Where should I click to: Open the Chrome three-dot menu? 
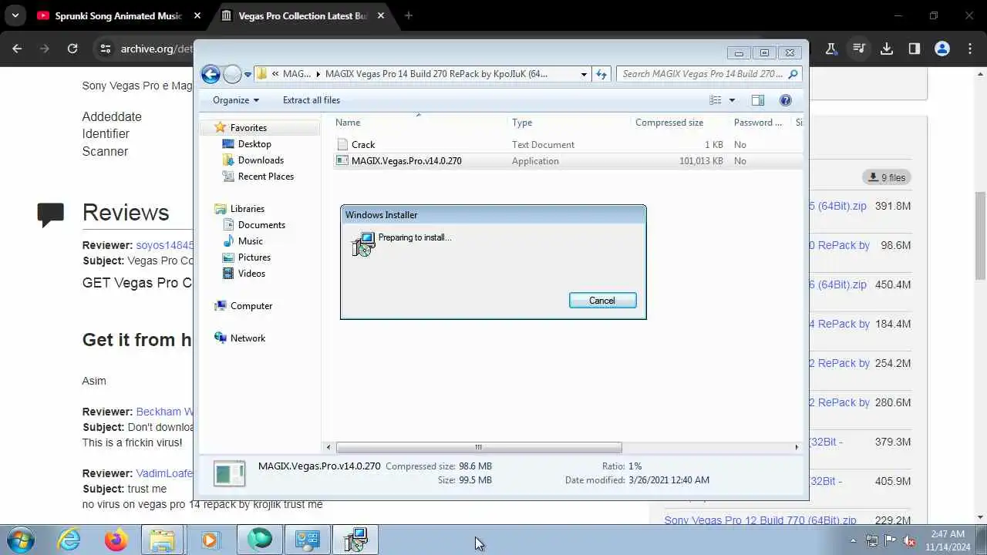pos(970,49)
